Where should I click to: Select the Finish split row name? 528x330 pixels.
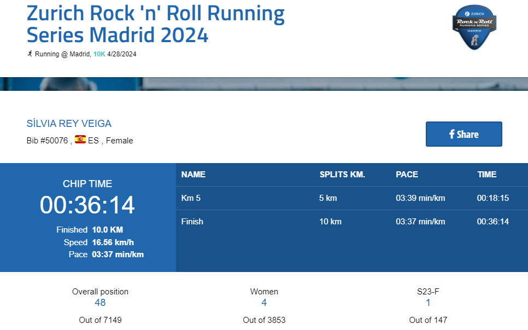click(x=192, y=222)
